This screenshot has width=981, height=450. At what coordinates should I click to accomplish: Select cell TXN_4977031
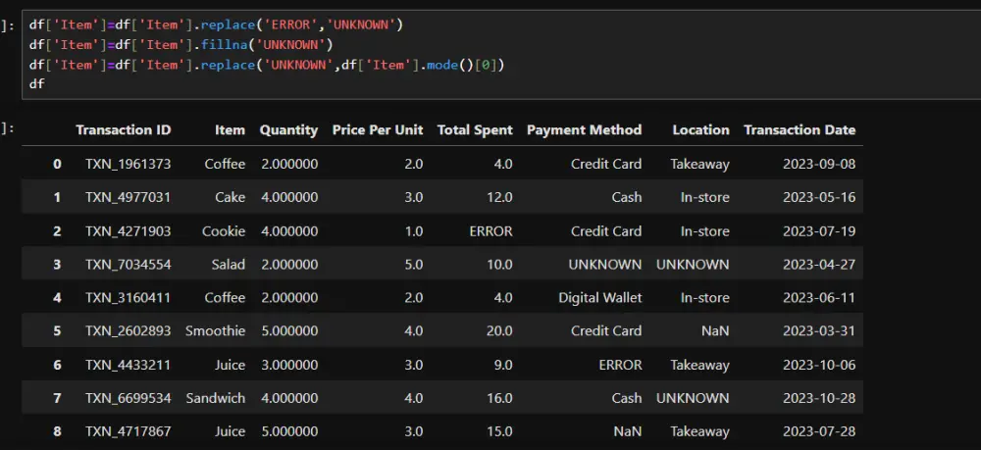pyautogui.click(x=129, y=197)
